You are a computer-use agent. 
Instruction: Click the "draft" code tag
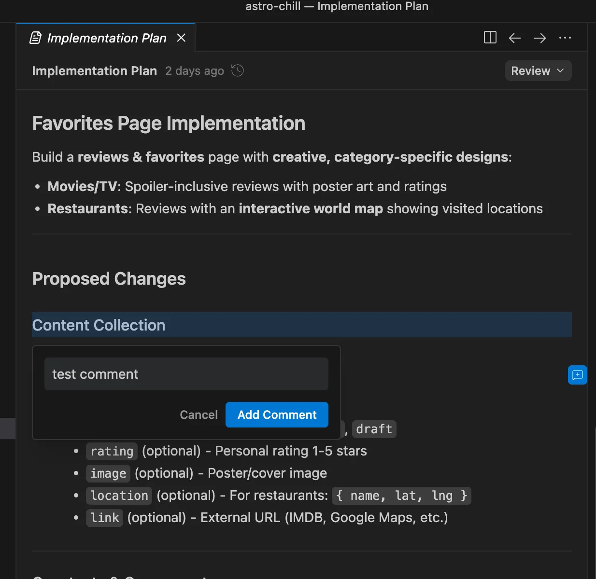click(x=374, y=429)
